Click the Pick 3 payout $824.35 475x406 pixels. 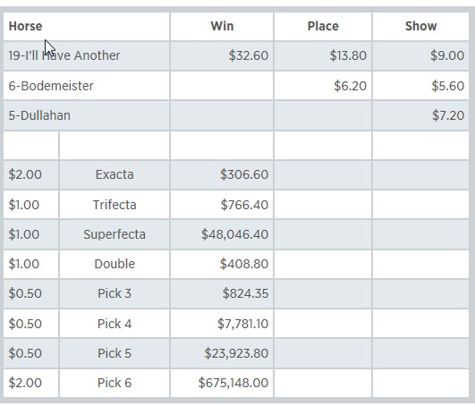pos(245,293)
